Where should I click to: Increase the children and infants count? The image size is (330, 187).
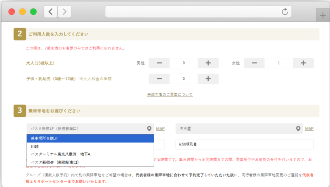click(208, 79)
